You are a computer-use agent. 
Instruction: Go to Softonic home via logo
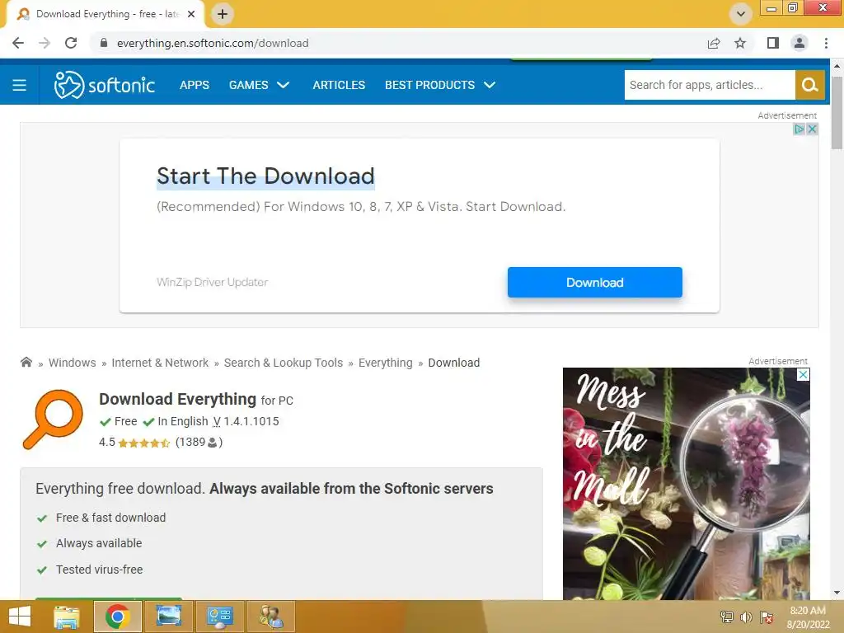pos(105,85)
